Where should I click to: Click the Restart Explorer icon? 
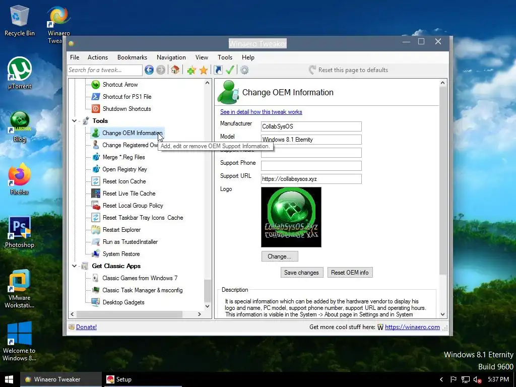(x=95, y=230)
